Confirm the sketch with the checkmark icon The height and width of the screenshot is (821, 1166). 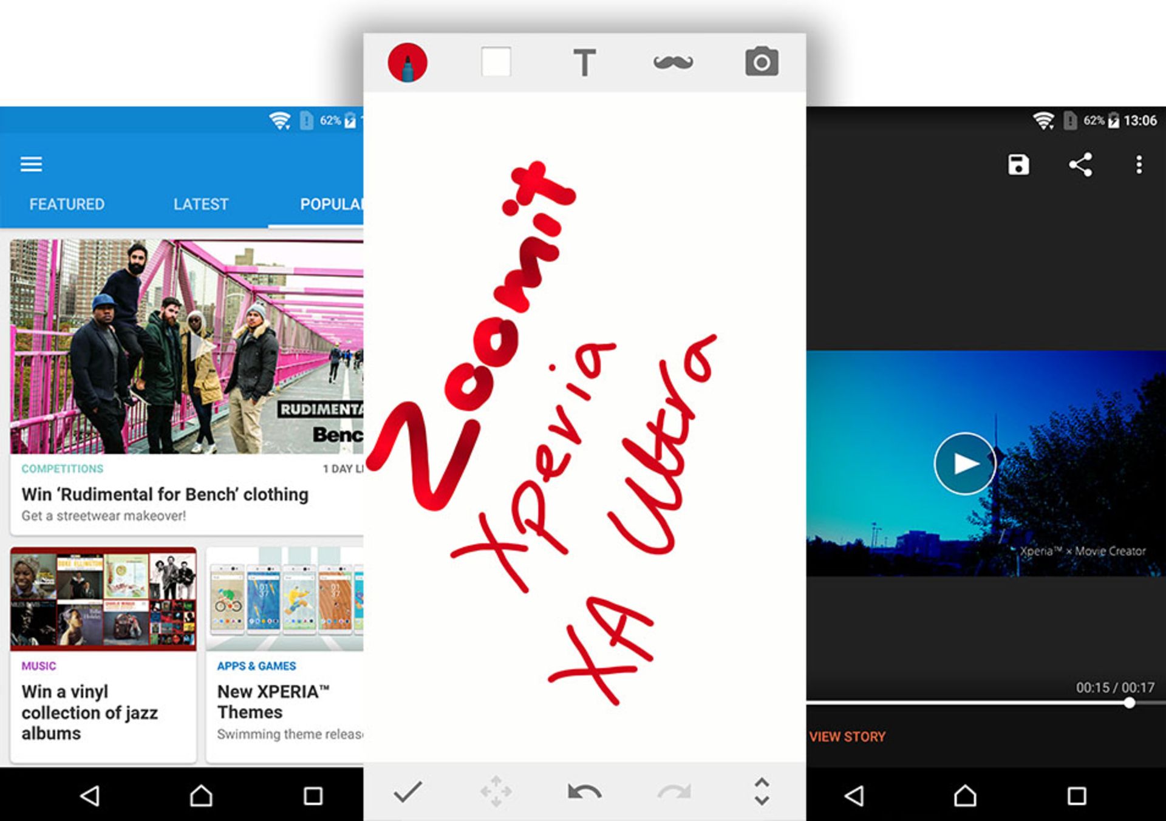pyautogui.click(x=407, y=792)
